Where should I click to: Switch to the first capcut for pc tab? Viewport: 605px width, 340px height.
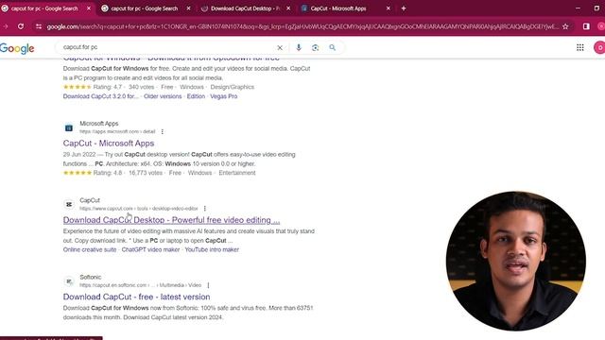tap(44, 8)
